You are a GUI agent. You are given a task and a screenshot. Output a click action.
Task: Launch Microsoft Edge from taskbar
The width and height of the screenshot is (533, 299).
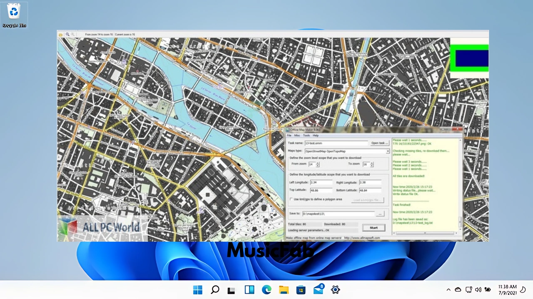266,290
